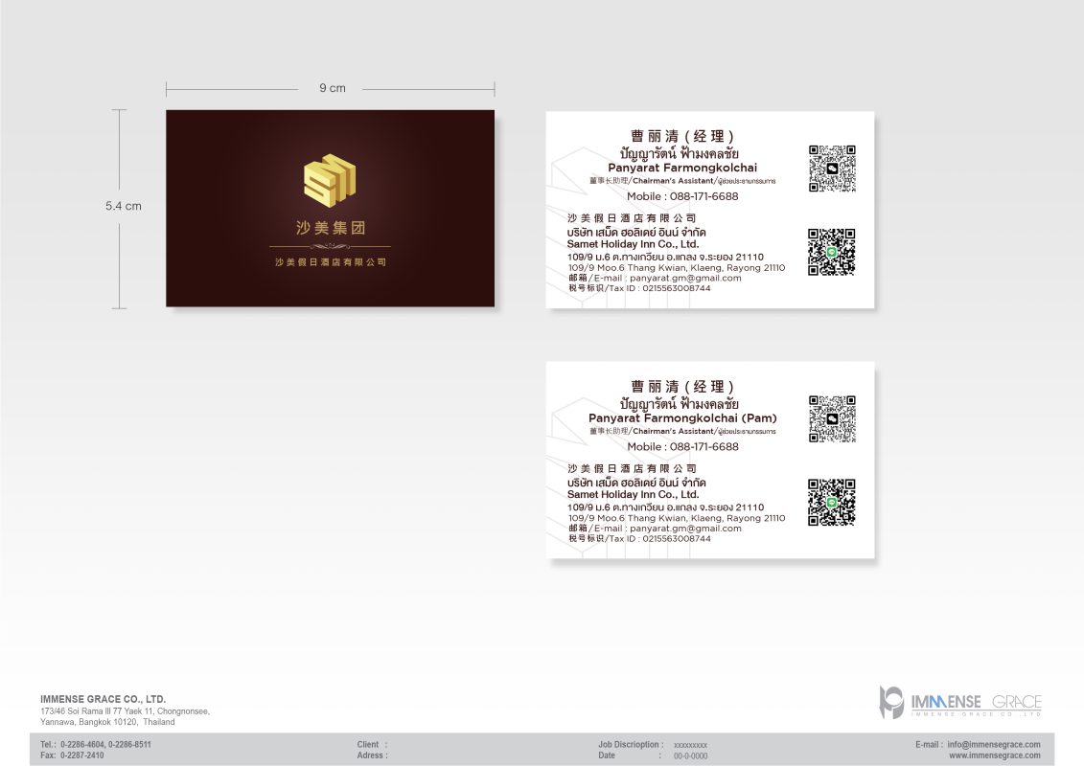
Task: Click the panyarat.gm@gmail.com line on upper card
Action: click(655, 278)
